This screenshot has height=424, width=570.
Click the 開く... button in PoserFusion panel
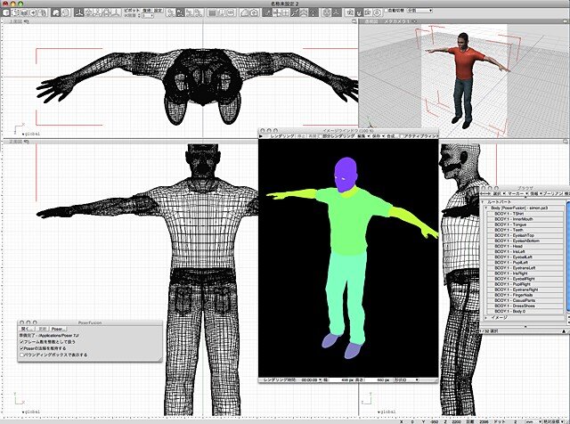28,329
